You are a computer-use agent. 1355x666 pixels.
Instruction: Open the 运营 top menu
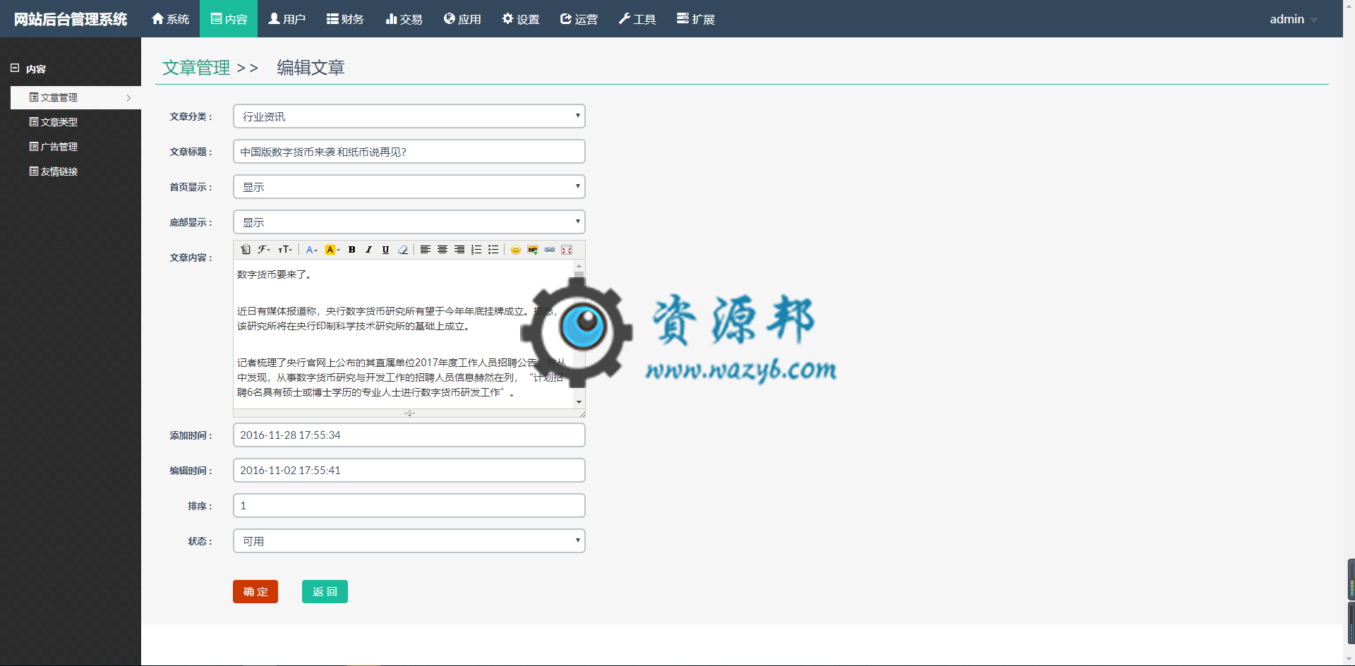pyautogui.click(x=579, y=19)
